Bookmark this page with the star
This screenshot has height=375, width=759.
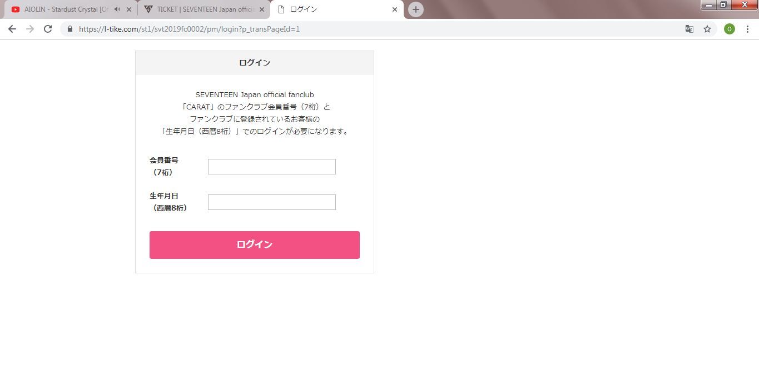[x=707, y=29]
